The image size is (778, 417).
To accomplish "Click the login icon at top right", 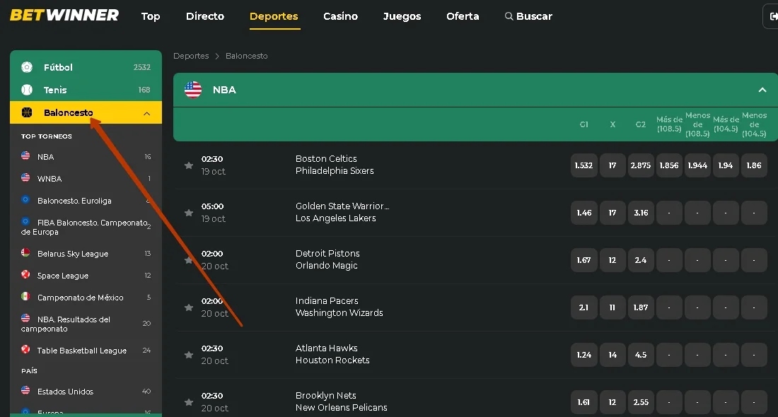I will 773,16.
